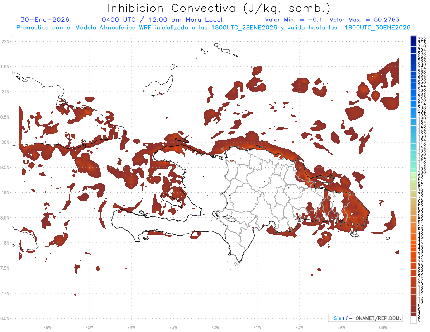Click the 18N latitude label

click(x=5, y=243)
